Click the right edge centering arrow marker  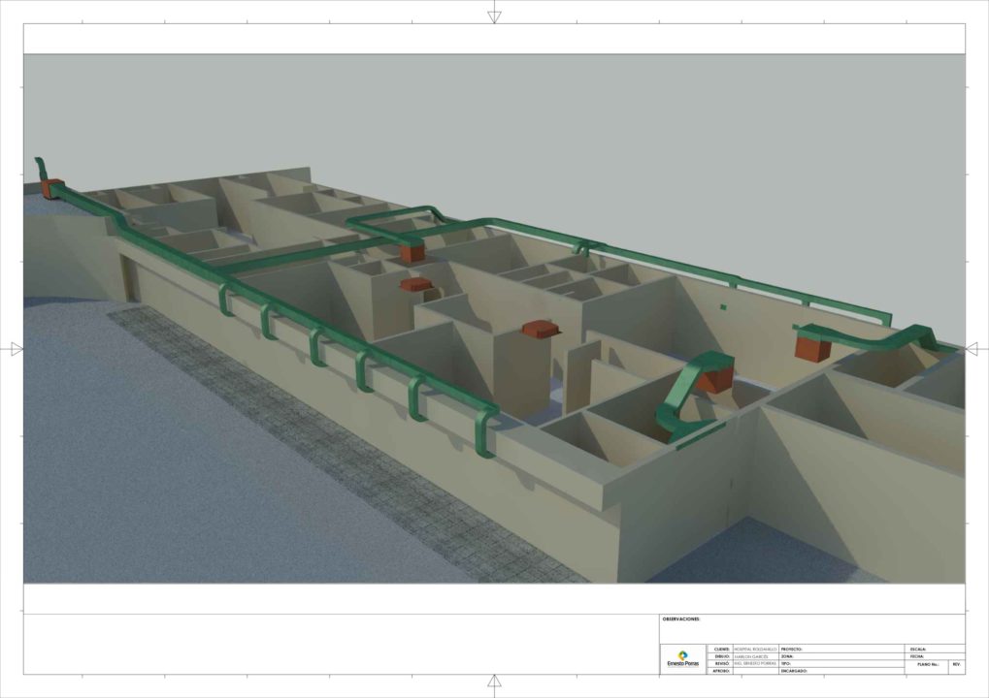[x=973, y=349]
